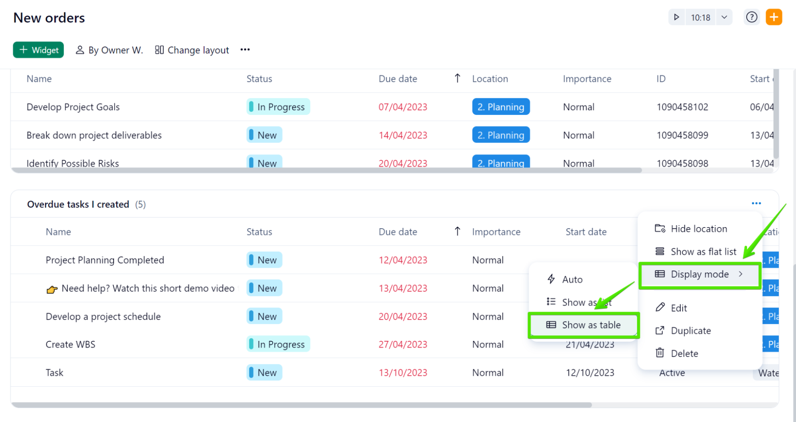Click due date 13/10/2023
Screen dimensions: 796x422
pos(403,373)
